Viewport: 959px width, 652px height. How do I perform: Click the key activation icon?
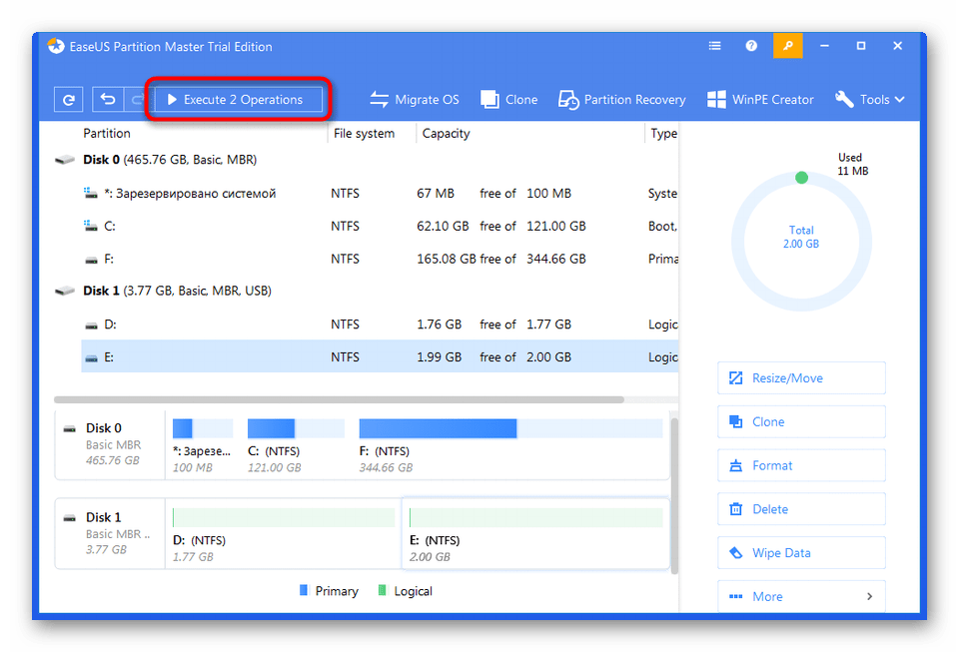[787, 46]
